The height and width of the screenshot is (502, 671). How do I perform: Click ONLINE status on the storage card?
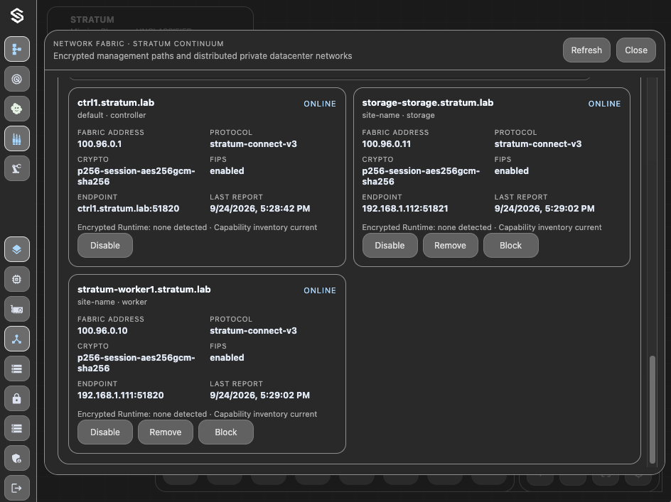click(x=604, y=104)
